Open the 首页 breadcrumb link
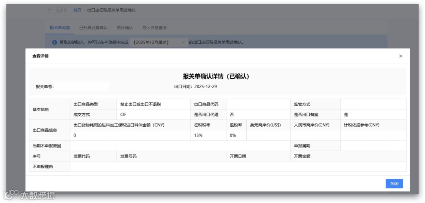 pyautogui.click(x=77, y=10)
